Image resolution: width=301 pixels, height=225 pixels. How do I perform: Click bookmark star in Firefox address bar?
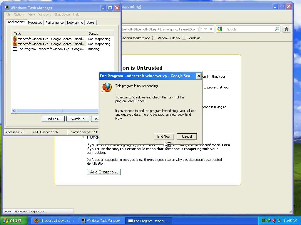(x=200, y=29)
